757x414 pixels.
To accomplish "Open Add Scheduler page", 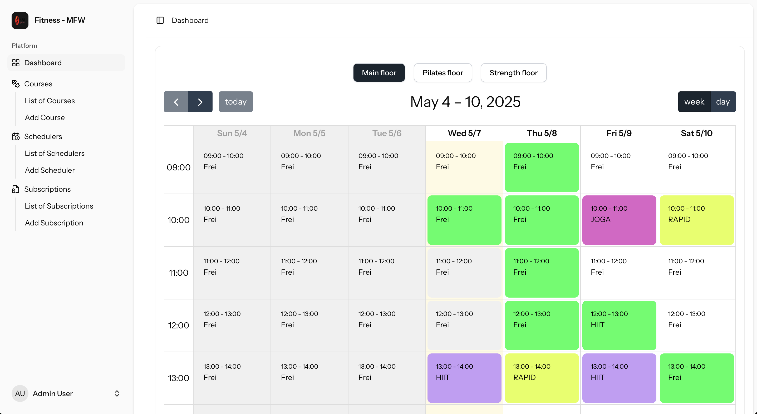I will click(x=50, y=170).
